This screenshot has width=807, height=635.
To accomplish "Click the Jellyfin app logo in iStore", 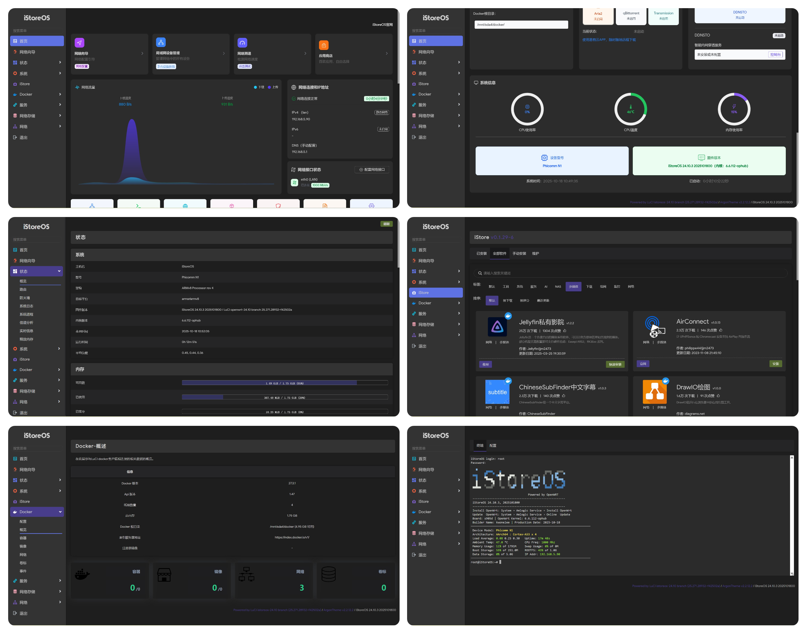I will pyautogui.click(x=497, y=327).
